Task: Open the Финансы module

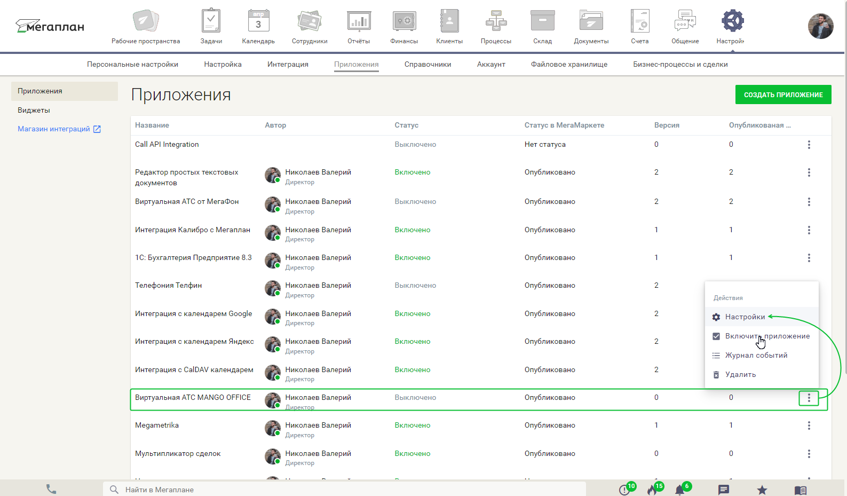Action: click(404, 27)
